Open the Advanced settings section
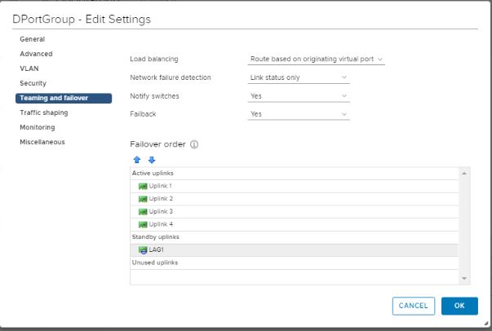 pos(36,54)
